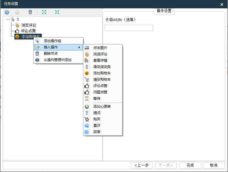
Task: Click the orange icon beside submenu 添加购物车
Action: coord(87,73)
